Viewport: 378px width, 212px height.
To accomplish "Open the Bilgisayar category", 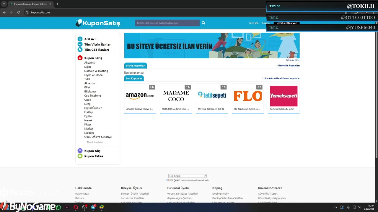I will click(91, 92).
